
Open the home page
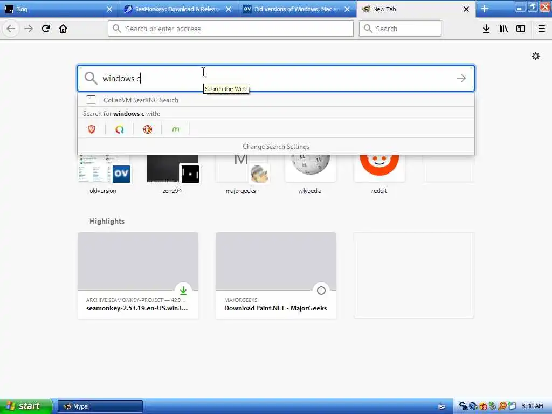coord(63,29)
